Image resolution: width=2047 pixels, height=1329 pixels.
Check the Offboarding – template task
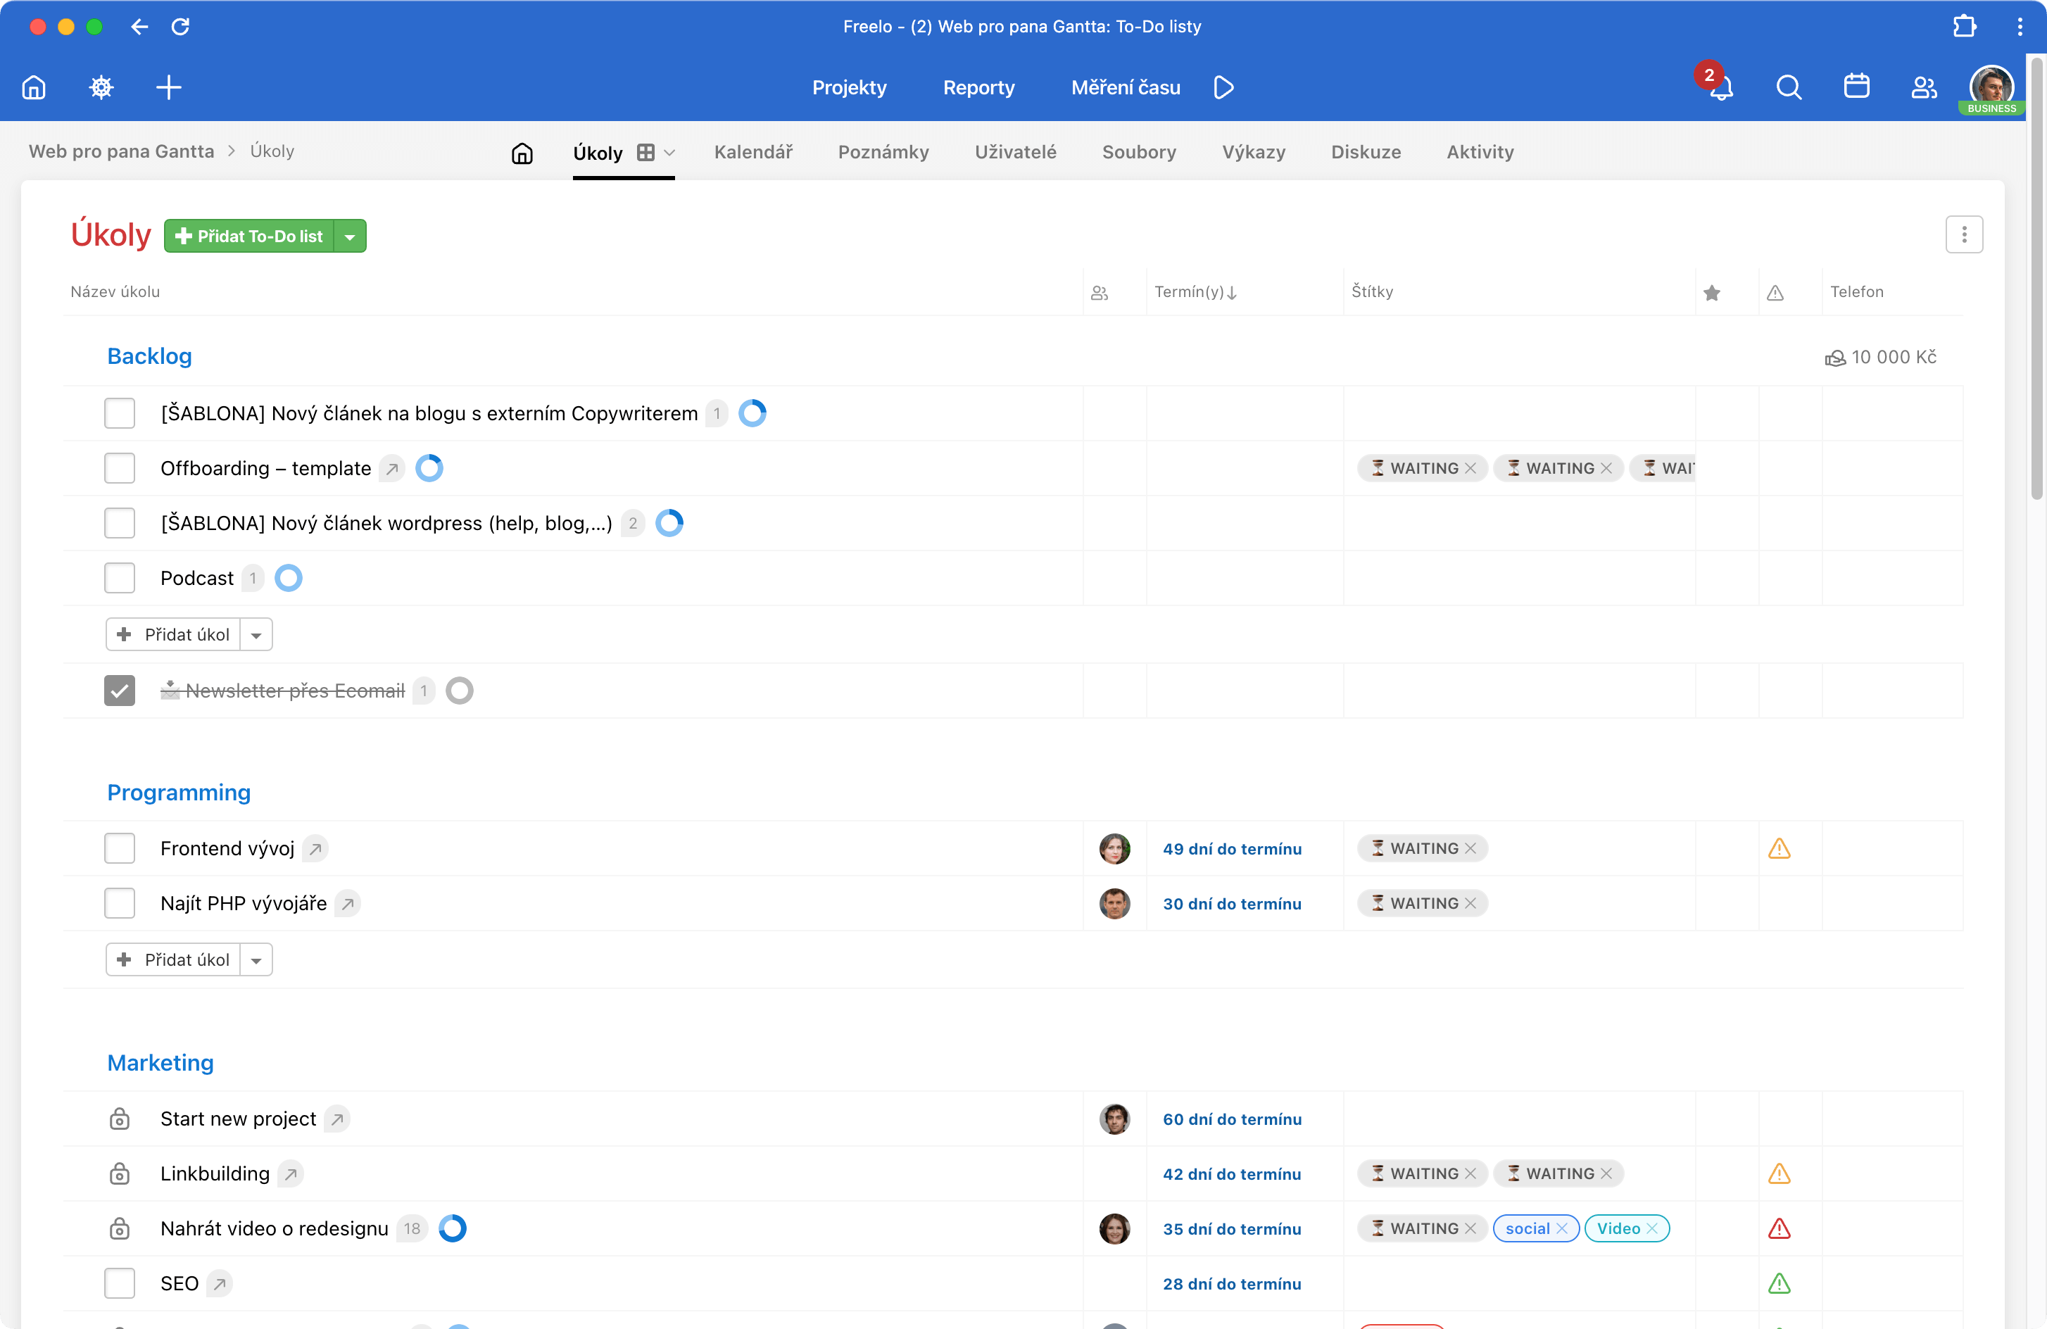click(x=120, y=469)
